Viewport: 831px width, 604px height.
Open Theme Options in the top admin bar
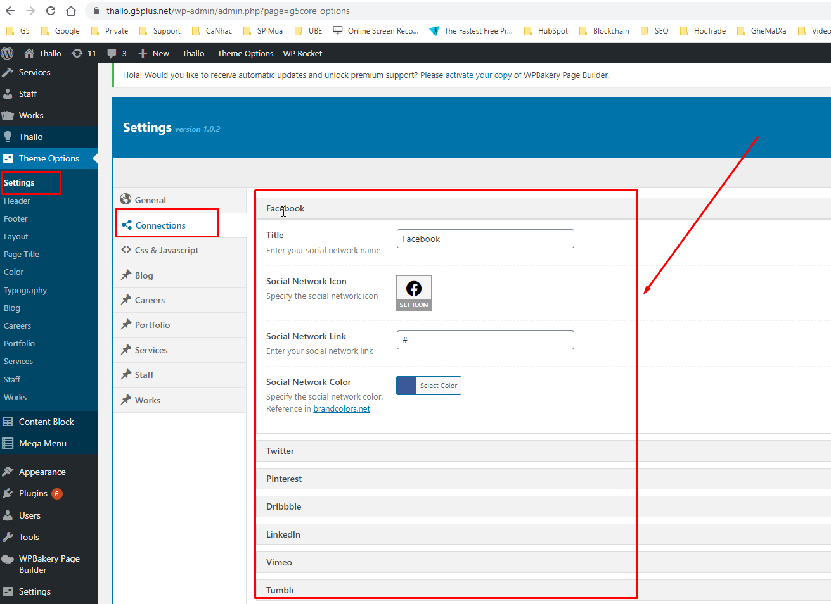245,53
